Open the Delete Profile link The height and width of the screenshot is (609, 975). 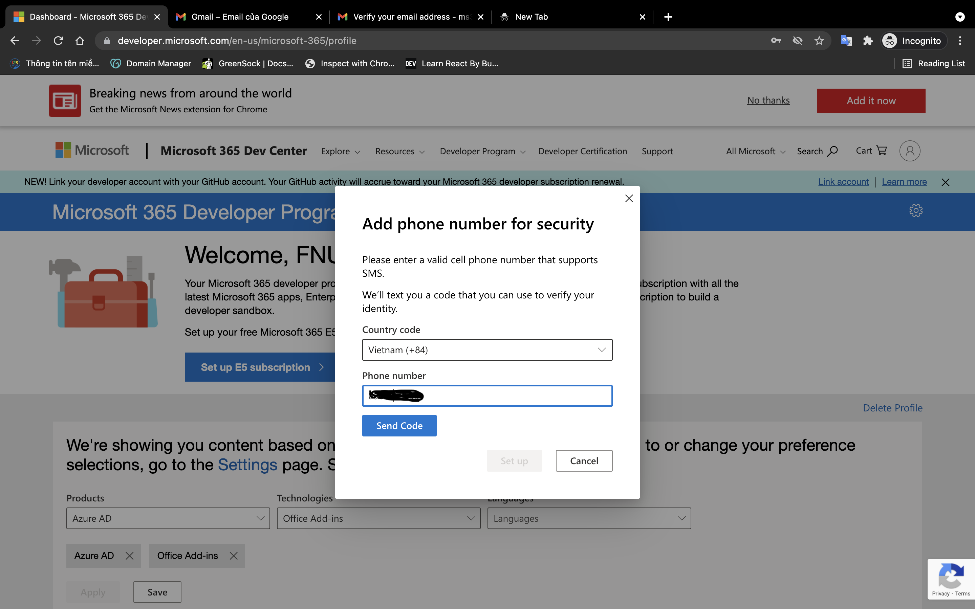click(892, 408)
